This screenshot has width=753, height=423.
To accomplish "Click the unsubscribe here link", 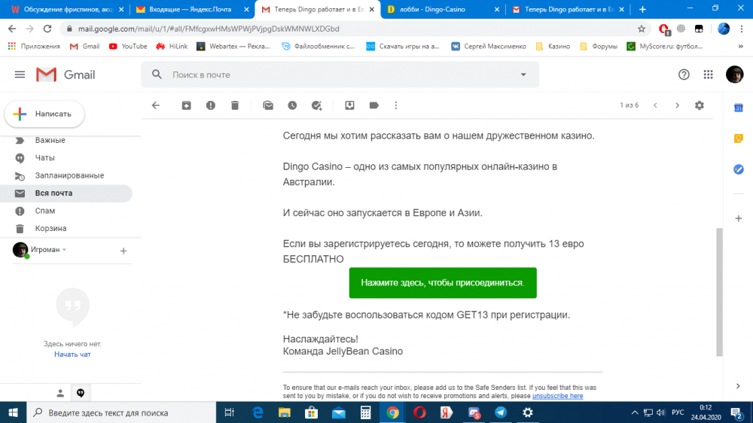I will point(557,396).
